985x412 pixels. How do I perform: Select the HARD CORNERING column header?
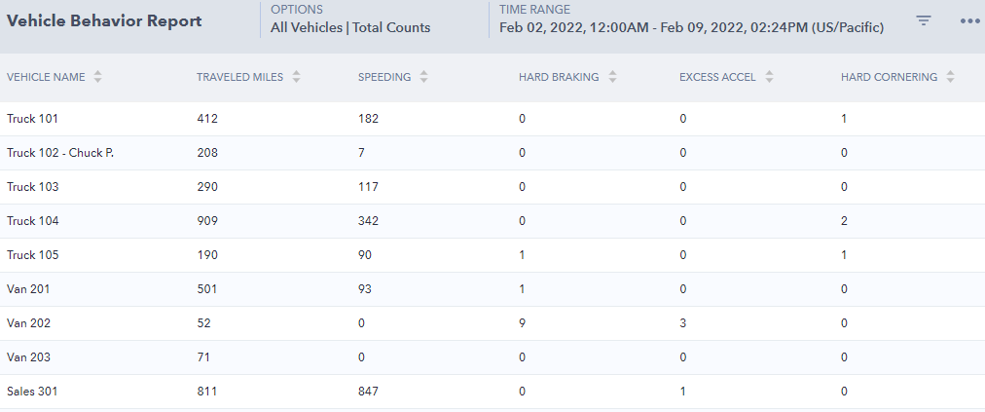pos(889,77)
